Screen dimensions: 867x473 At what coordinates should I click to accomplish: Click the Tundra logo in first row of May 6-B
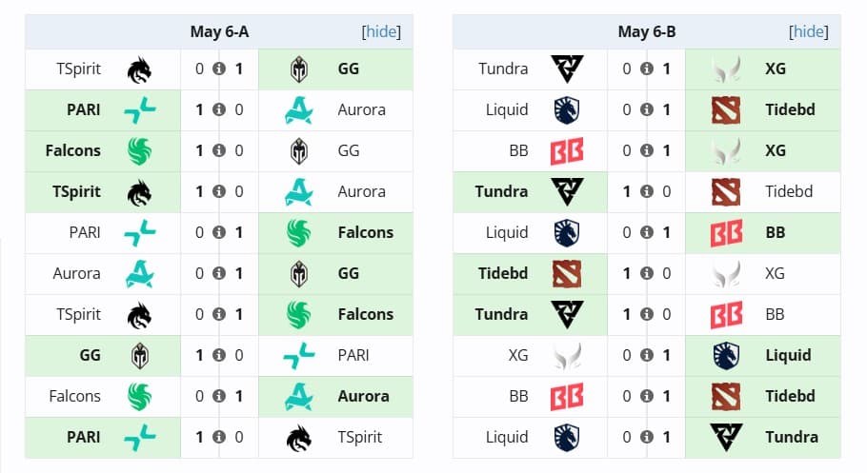[x=567, y=69]
